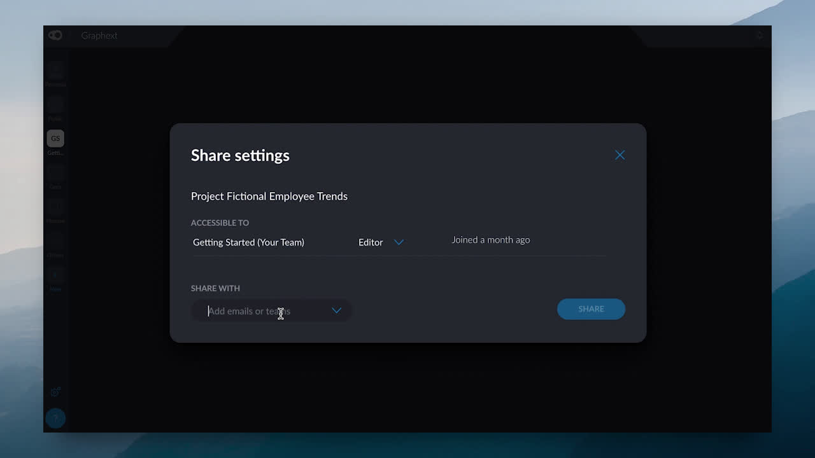Select the New entry at the sidebar bottom
The image size is (815, 458).
[55, 275]
